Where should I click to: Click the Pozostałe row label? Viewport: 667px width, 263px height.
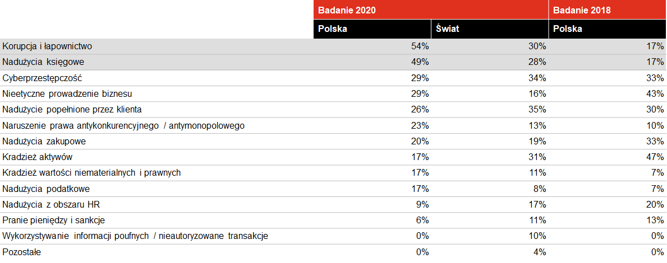pos(22,252)
